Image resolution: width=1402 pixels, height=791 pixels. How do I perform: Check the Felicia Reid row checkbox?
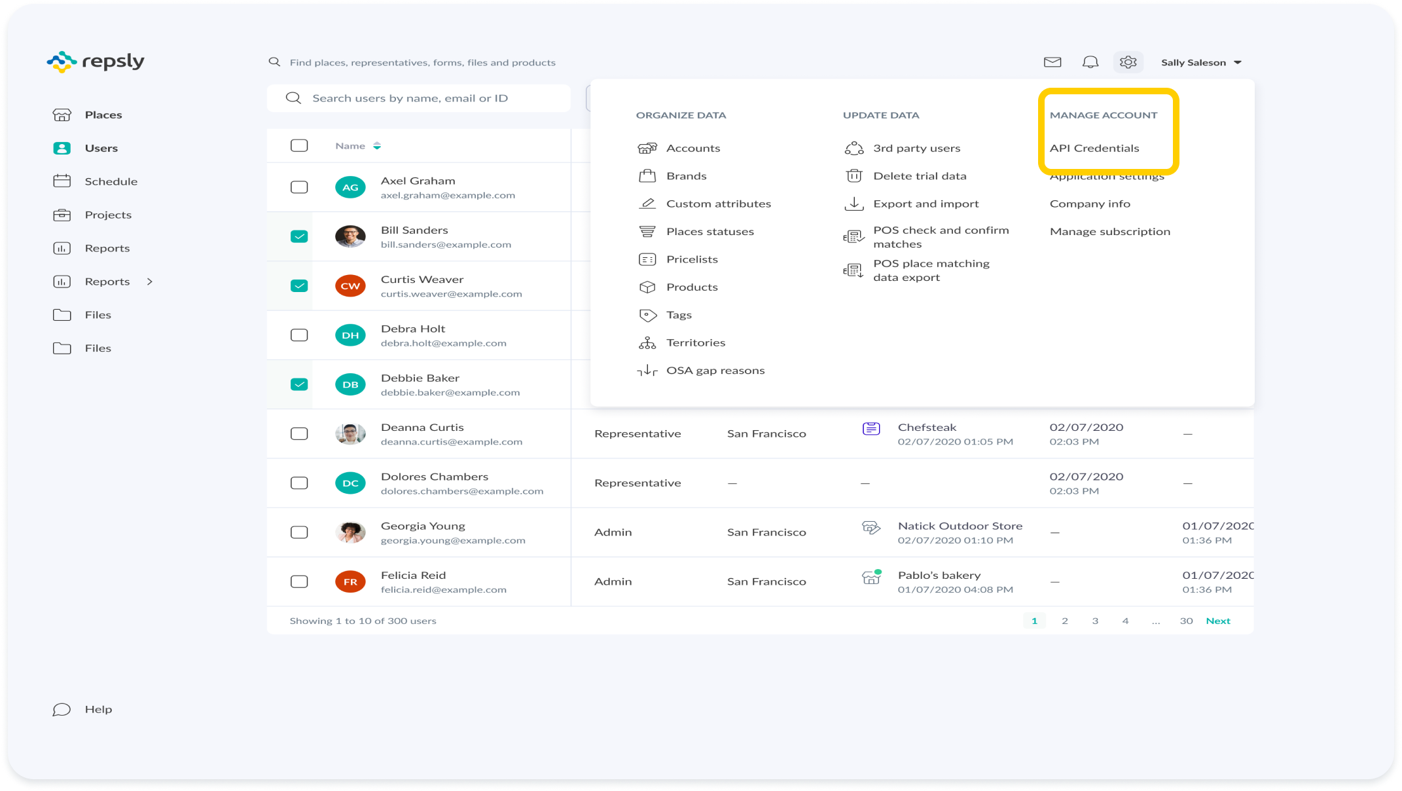pos(299,581)
